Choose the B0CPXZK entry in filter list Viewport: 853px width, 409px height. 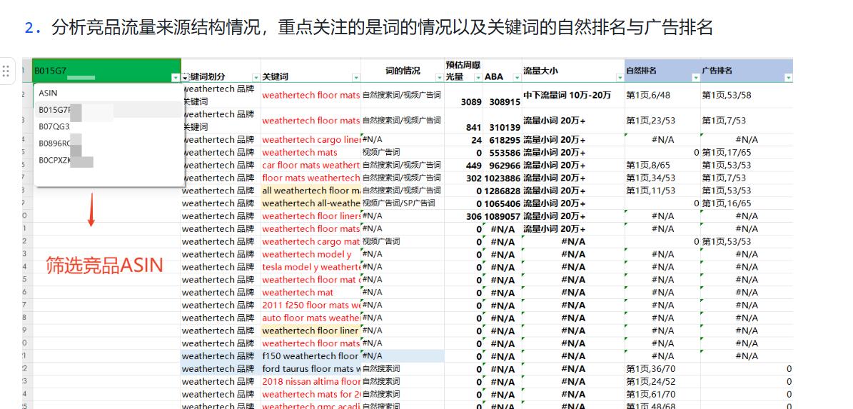tap(108, 161)
